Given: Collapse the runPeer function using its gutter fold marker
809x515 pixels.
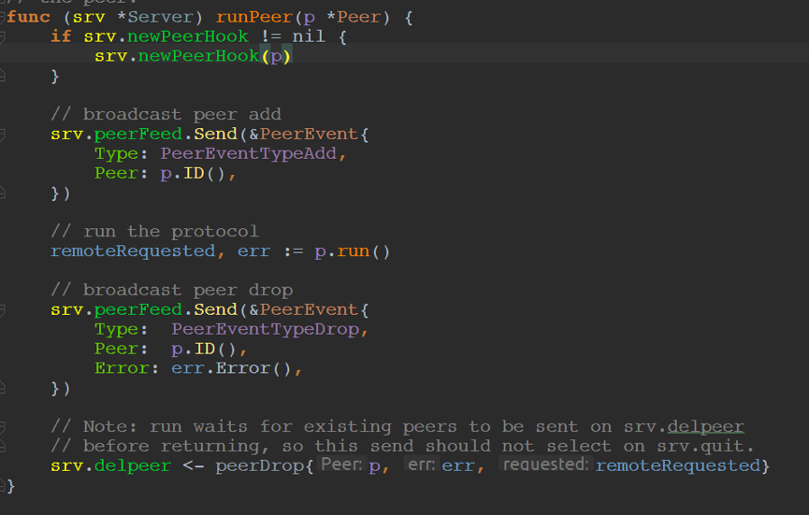Looking at the screenshot, I should click(2, 17).
